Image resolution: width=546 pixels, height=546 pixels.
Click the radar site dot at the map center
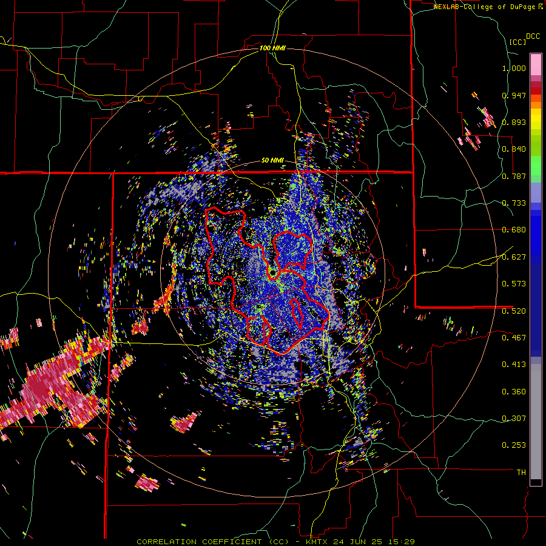coord(272,272)
